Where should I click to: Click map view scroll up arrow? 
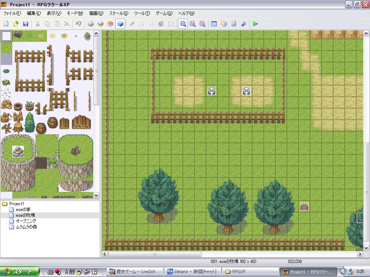coord(366,34)
